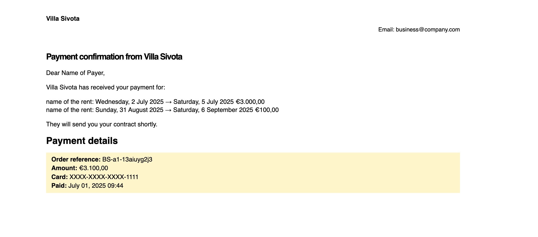This screenshot has width=538, height=237.
Task: Click the "They will send you your contract" sentence
Action: click(x=102, y=124)
